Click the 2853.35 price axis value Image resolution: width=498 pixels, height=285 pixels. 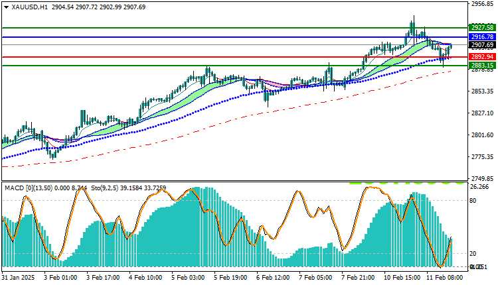483,91
